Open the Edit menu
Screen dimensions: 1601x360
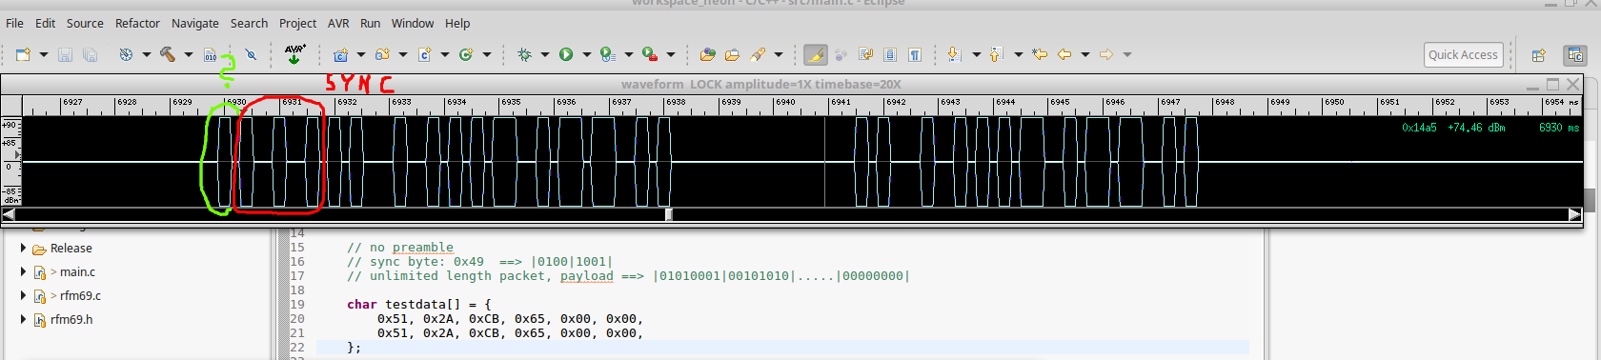click(45, 23)
